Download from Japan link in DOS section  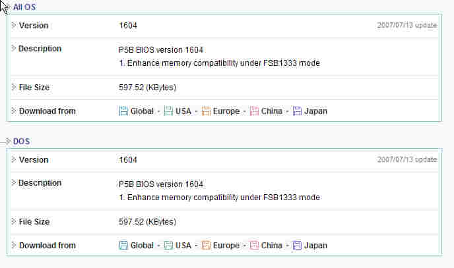[x=315, y=246]
